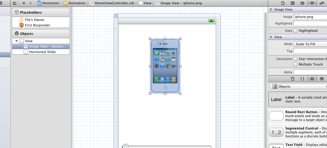Click the Image View row icon
The height and width of the screenshot is (148, 327).
(26, 46)
